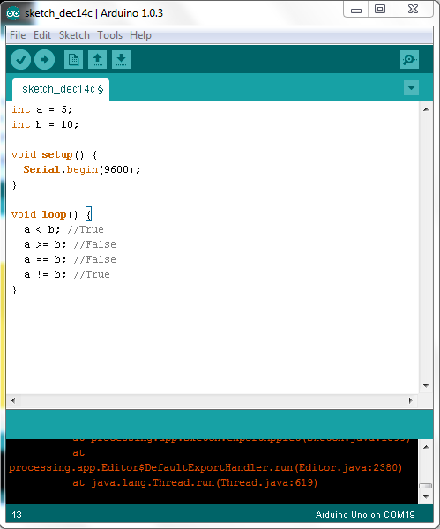The image size is (440, 529).
Task: Save sketch with the down-arrow icon
Action: [121, 60]
